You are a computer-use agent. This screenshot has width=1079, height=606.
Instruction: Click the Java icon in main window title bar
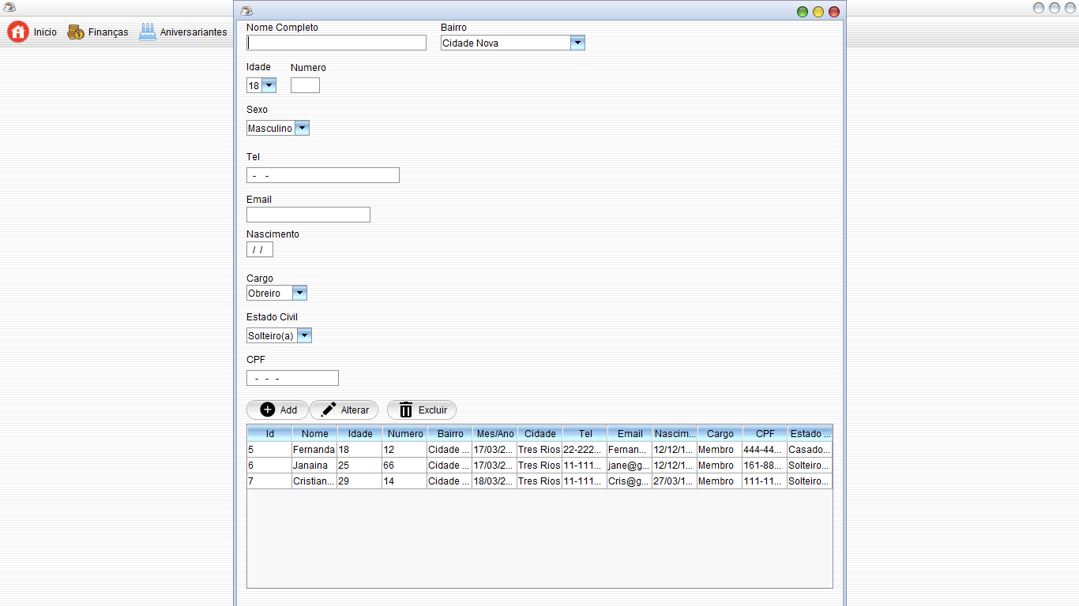9,7
